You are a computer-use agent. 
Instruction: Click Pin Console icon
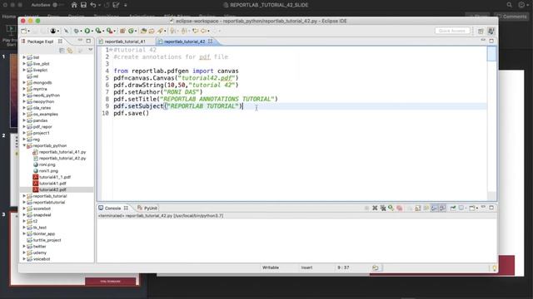[x=453, y=208]
